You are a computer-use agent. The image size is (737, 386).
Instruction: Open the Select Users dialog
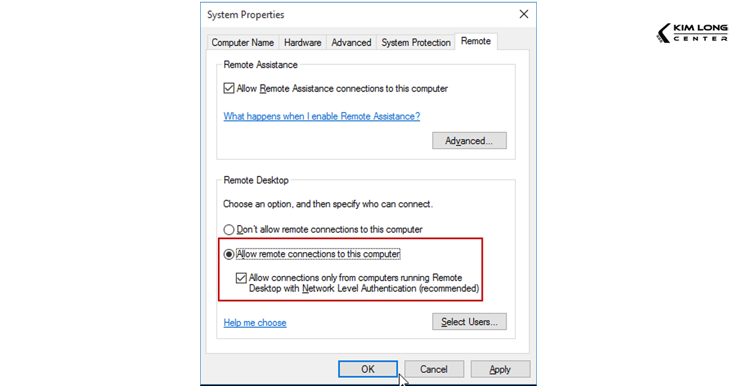pyautogui.click(x=469, y=321)
